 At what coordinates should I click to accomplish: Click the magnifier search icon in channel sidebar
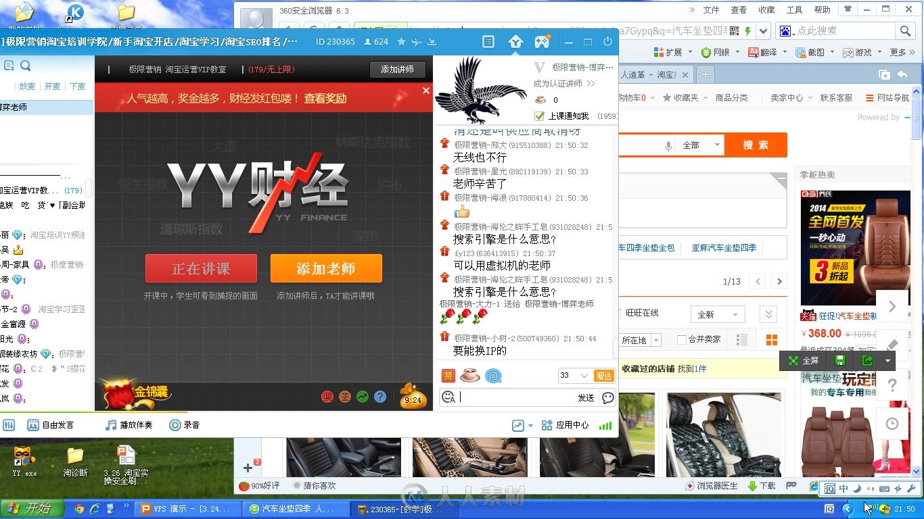click(25, 66)
